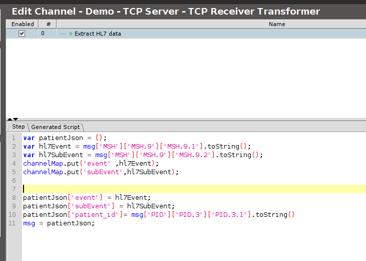Click the patientJson['subEvent'] assignment line
This screenshot has width=366, height=261.
pyautogui.click(x=99, y=206)
